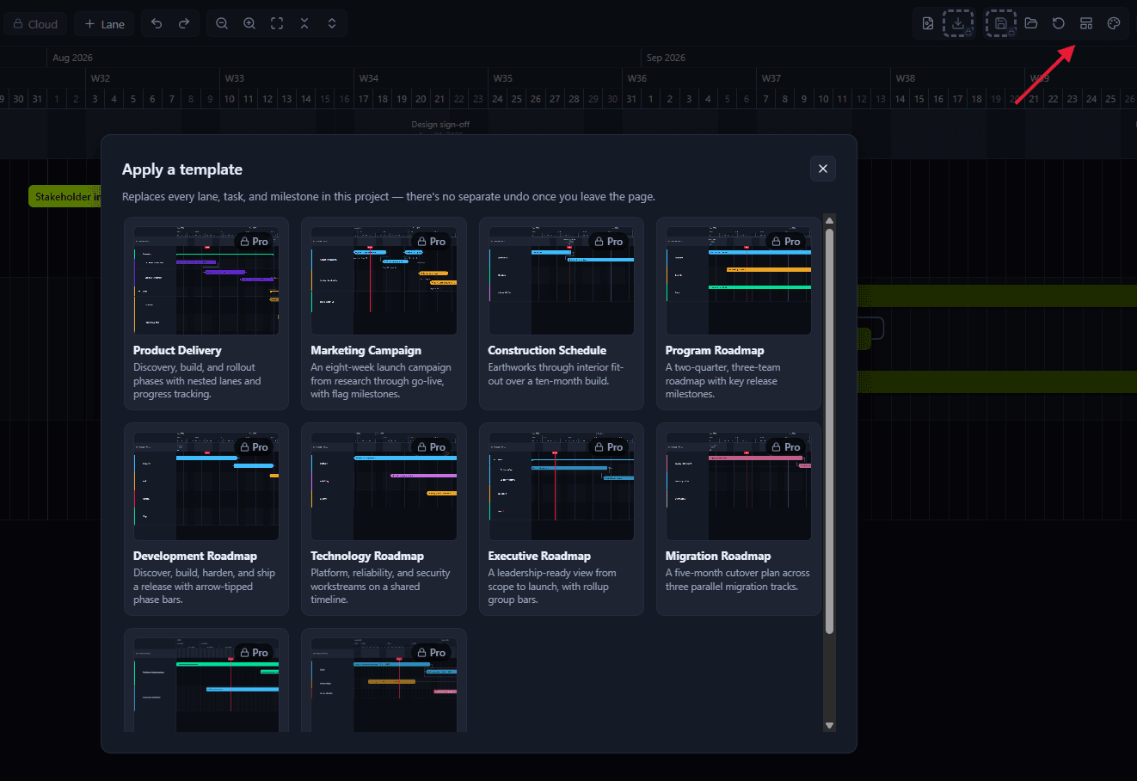Click the template list scroll-down arrow
The height and width of the screenshot is (781, 1137).
pos(829,726)
